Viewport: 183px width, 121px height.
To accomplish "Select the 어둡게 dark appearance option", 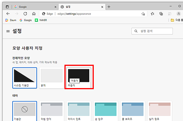I will (x=79, y=78).
